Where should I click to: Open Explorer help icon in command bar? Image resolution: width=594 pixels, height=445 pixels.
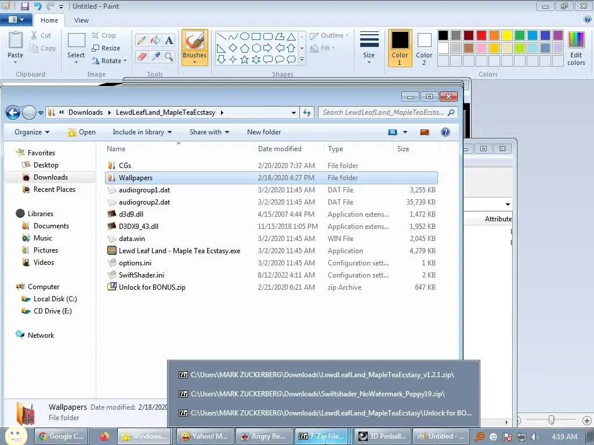(445, 132)
